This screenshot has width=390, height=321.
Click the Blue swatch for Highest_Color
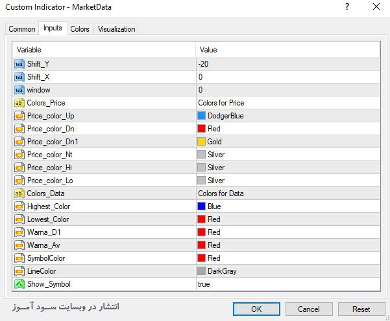pos(201,206)
